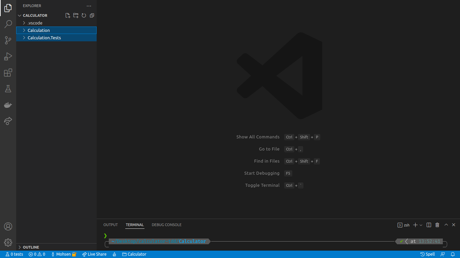Screen dimensions: 460x258
Task: Open the Live Share view icon
Action: pyautogui.click(x=8, y=121)
